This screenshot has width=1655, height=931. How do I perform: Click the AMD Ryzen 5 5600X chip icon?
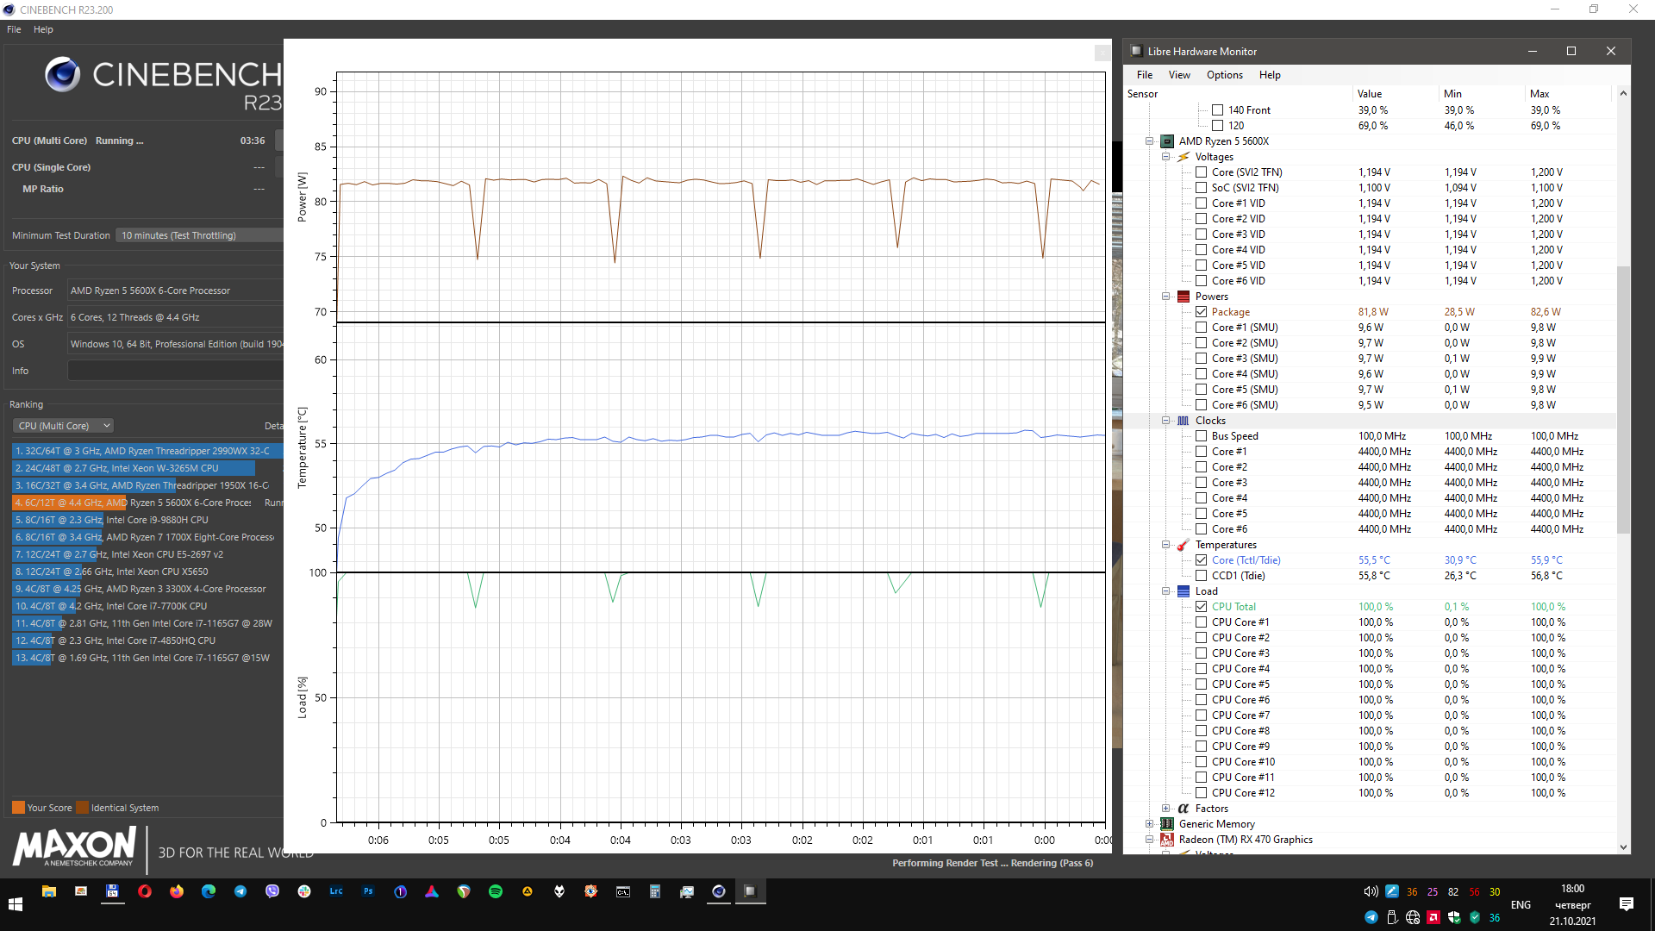[1167, 141]
